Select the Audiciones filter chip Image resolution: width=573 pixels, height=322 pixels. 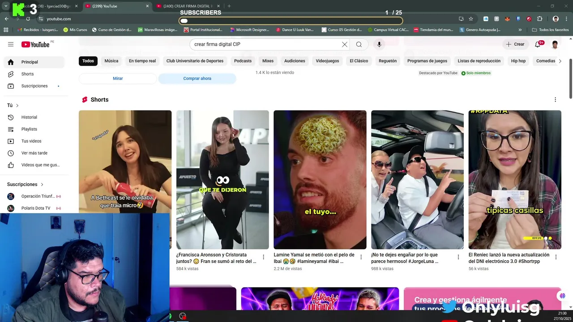(x=295, y=61)
